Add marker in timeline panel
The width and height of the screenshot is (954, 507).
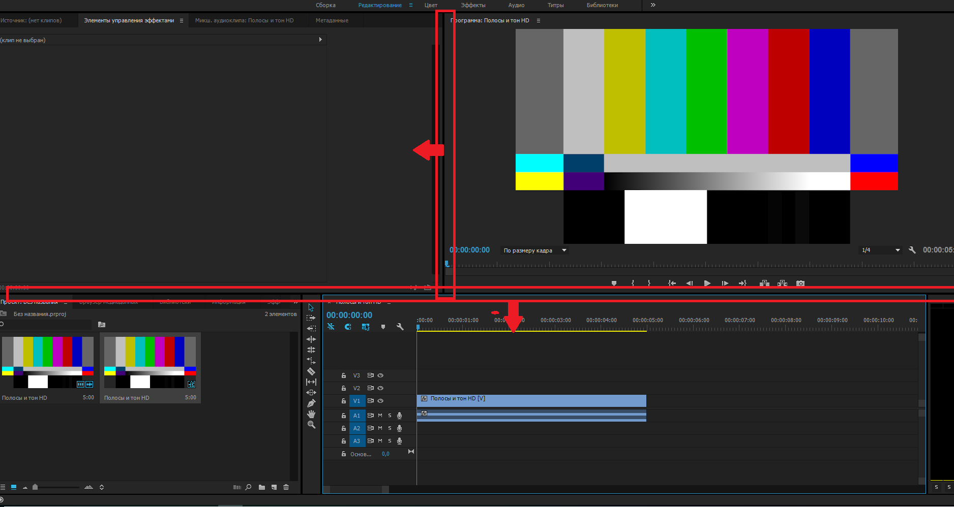383,327
